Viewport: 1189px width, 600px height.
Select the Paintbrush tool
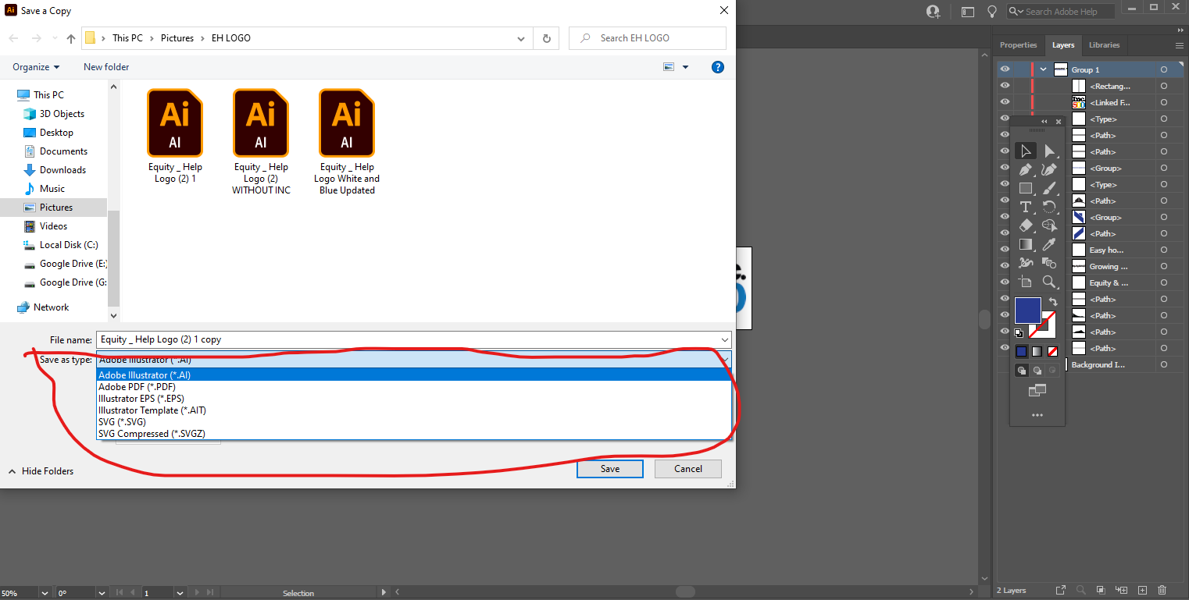click(1049, 188)
